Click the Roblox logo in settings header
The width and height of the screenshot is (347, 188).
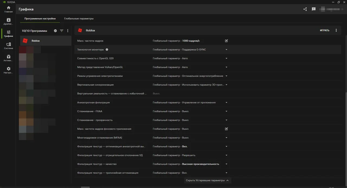tap(80, 30)
